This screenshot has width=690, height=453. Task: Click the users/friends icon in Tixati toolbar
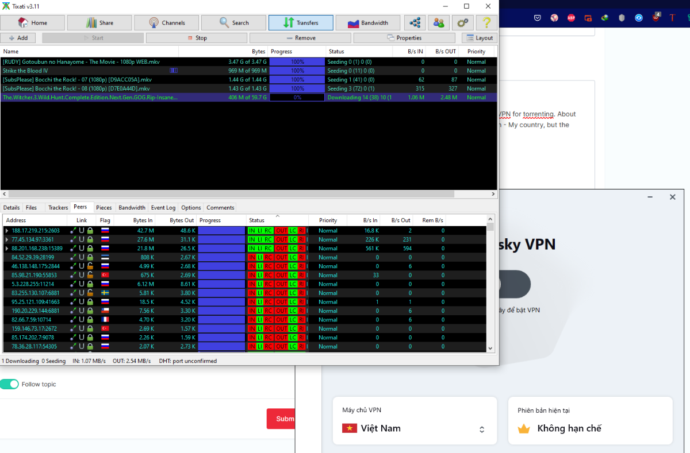pyautogui.click(x=439, y=23)
